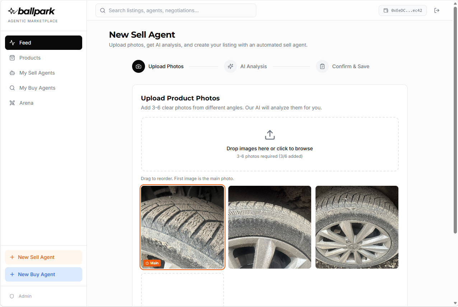
Task: Focus the search listings input field
Action: [179, 10]
